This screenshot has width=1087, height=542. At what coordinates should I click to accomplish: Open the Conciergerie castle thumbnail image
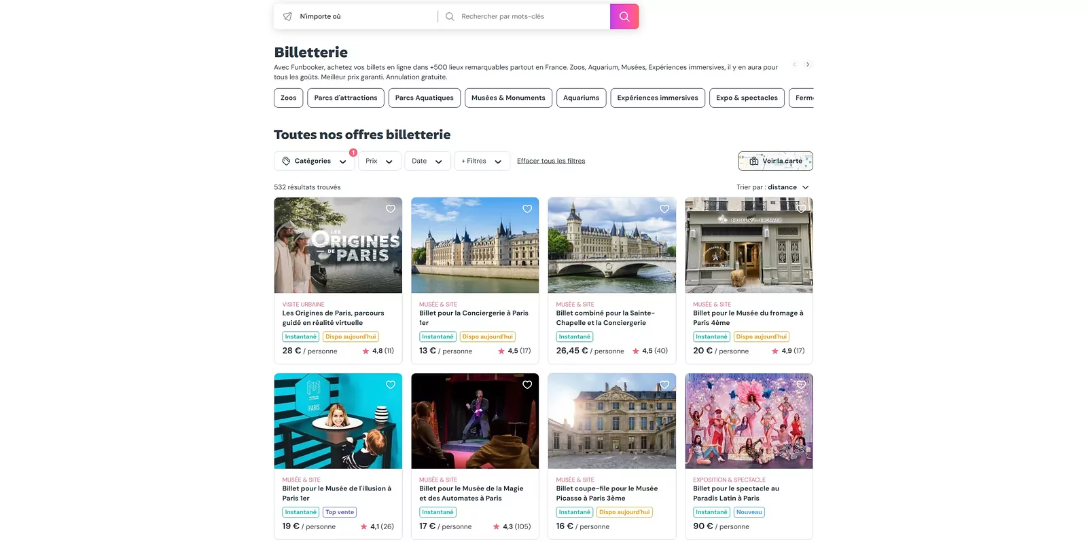[x=475, y=245]
